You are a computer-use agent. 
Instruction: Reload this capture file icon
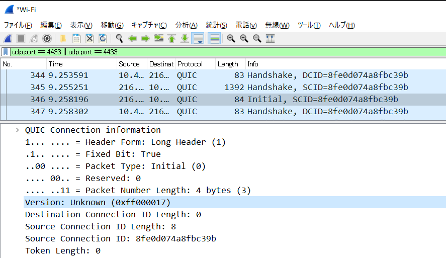[x=103, y=38]
